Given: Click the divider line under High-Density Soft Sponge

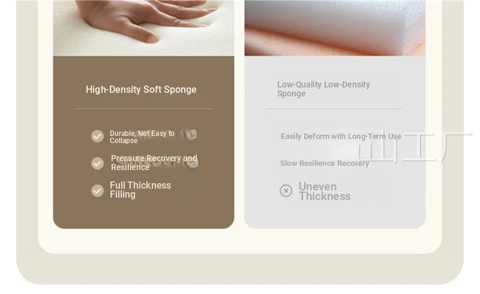Looking at the screenshot, I should coord(143,108).
